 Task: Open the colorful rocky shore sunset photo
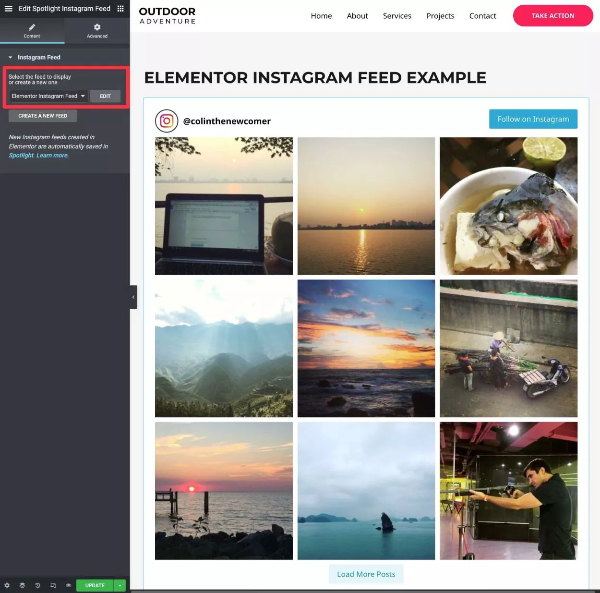tap(366, 349)
